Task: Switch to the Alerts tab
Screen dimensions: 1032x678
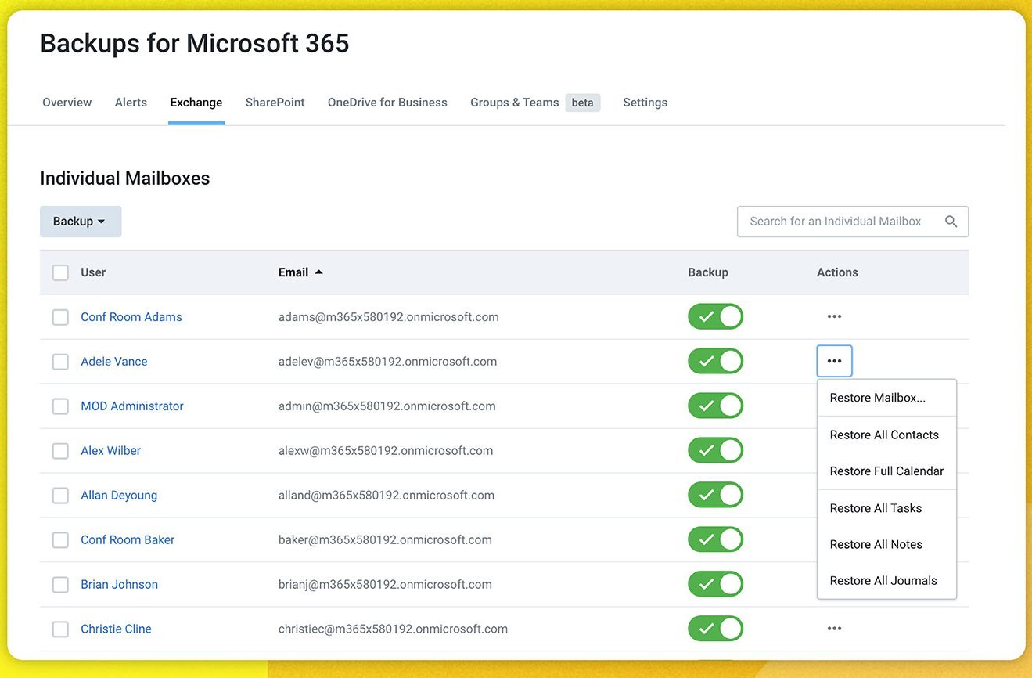Action: pos(131,103)
